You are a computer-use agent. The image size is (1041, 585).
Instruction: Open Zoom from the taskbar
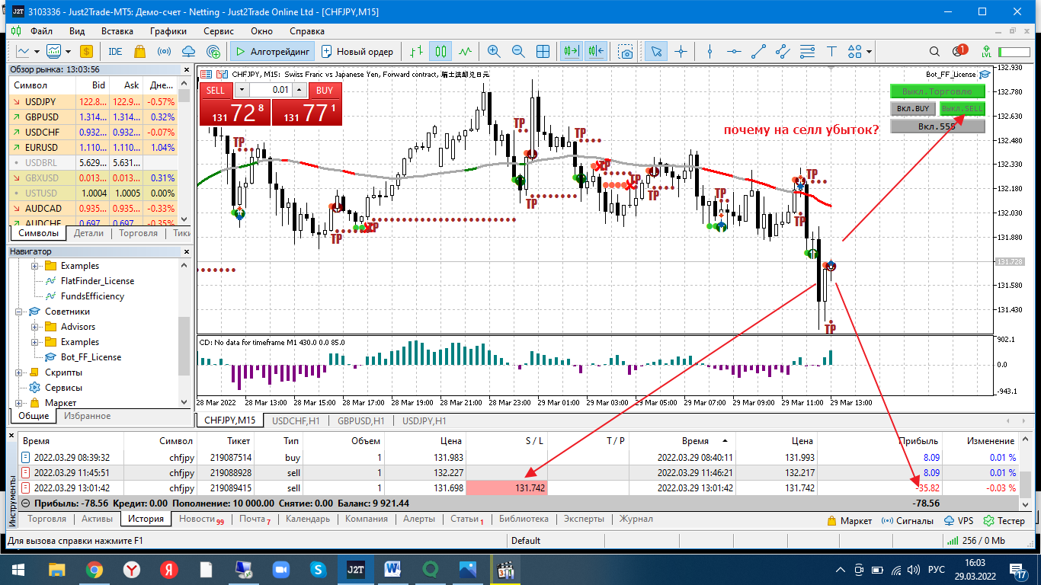281,569
